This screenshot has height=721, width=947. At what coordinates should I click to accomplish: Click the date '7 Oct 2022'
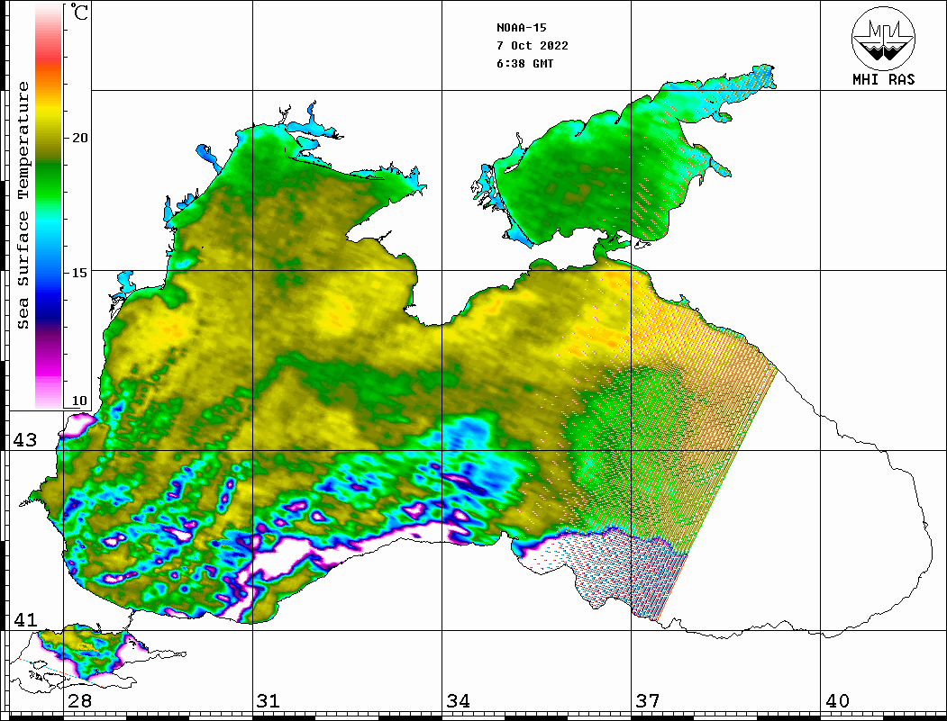coord(533,46)
